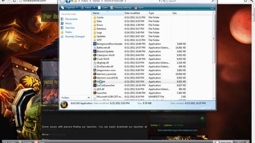Select Blizzard Updater application icon
Screen dimensions: 255x143
[95, 51]
